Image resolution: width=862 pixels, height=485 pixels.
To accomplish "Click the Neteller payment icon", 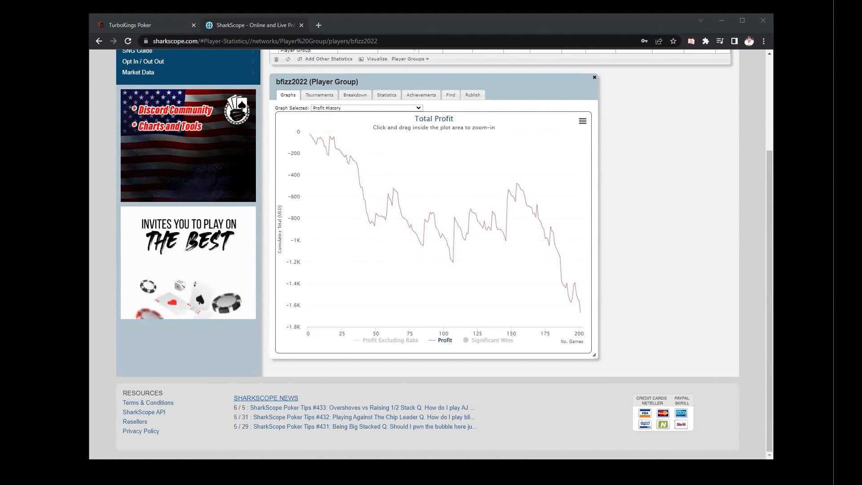I will tap(663, 424).
